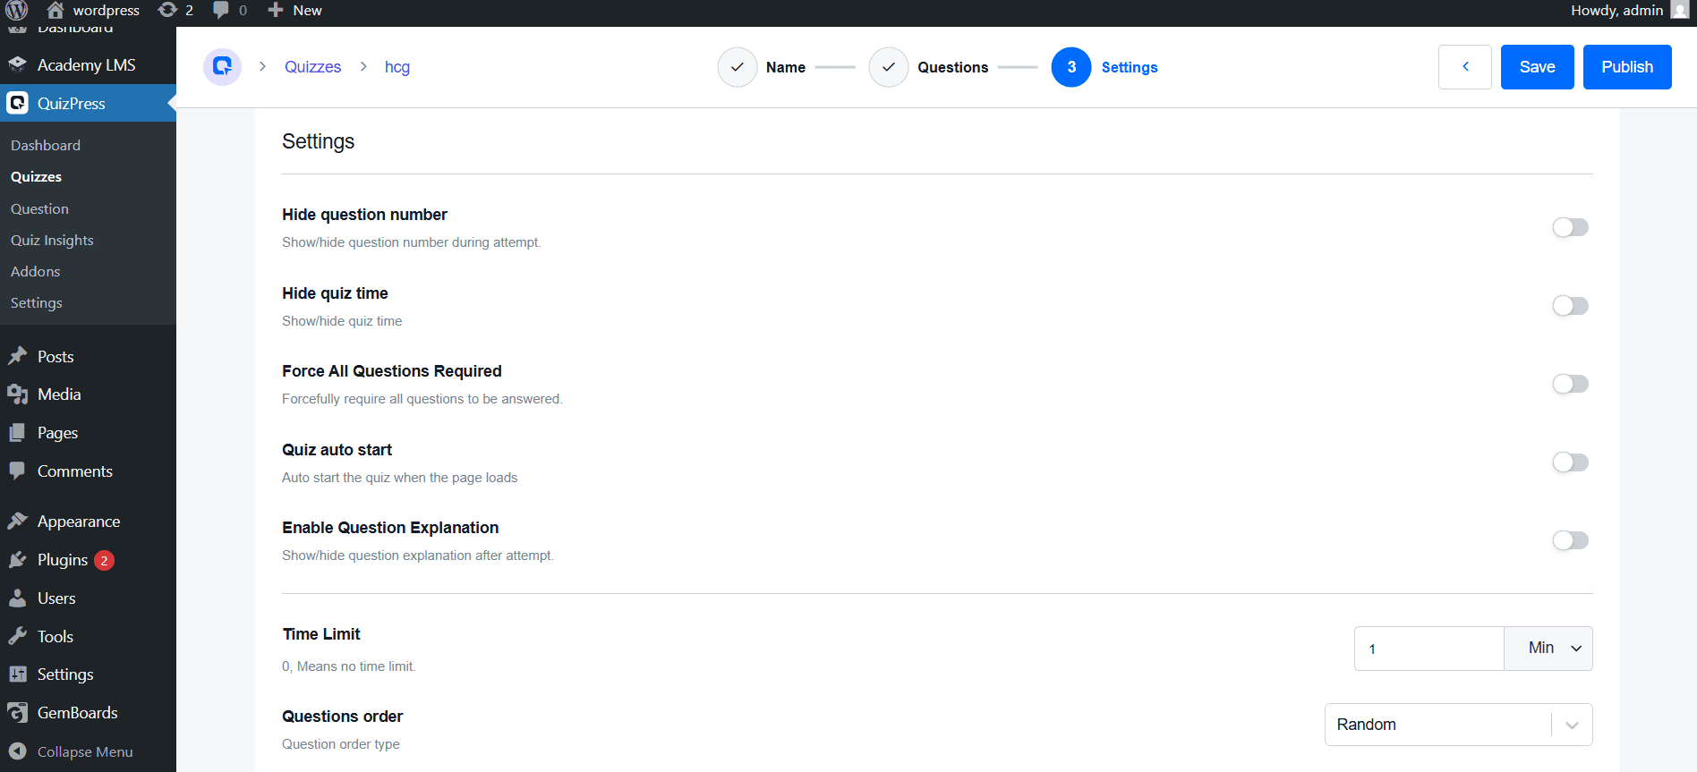1697x772 pixels.
Task: Follow the hcg breadcrumb link
Action: (x=397, y=67)
